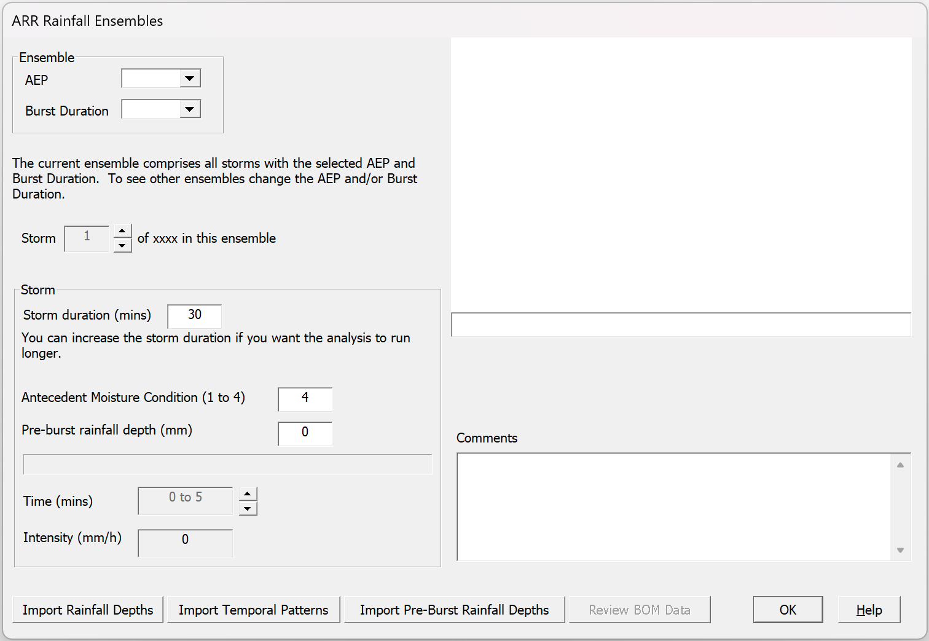Confirm the dialog with OK

[788, 610]
